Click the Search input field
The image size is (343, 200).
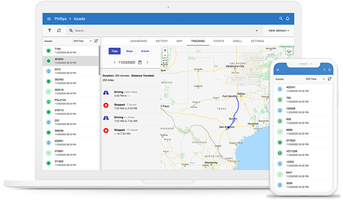(x=164, y=31)
